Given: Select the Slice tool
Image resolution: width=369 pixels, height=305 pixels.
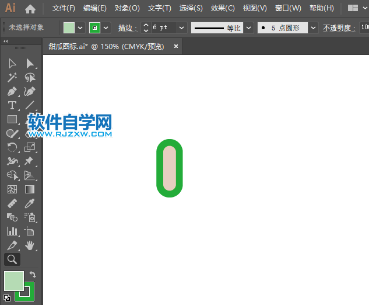Looking at the screenshot, I should pyautogui.click(x=12, y=245).
